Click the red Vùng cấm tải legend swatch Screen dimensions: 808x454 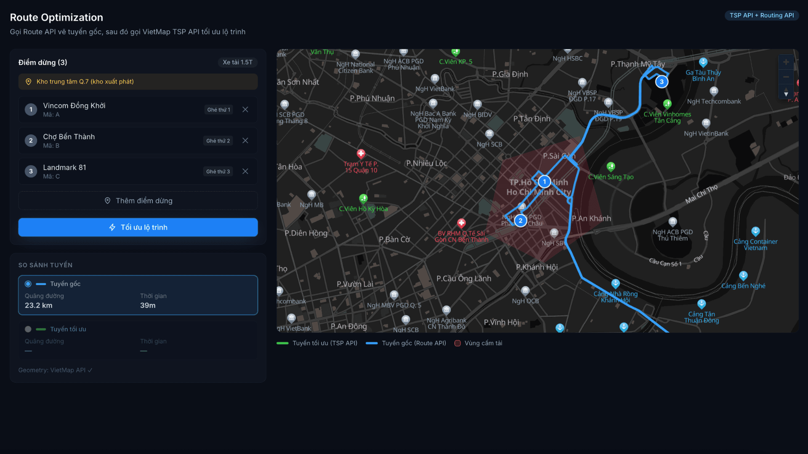tap(457, 343)
